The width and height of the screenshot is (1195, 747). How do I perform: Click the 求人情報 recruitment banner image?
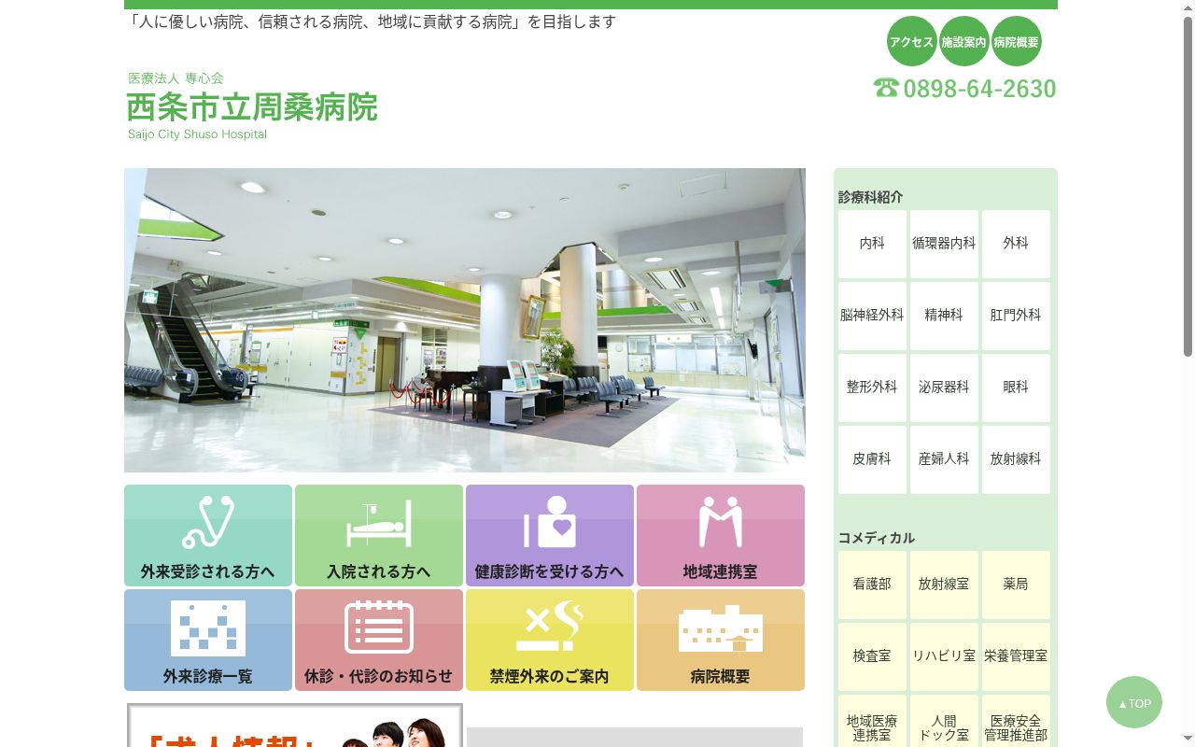click(295, 726)
